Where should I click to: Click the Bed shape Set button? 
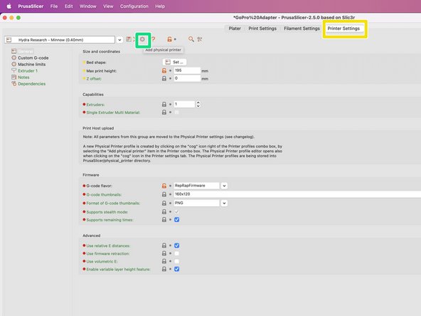click(x=174, y=62)
